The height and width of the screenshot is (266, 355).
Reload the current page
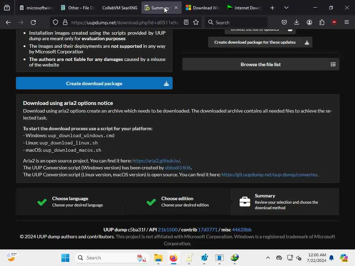(x=33, y=23)
